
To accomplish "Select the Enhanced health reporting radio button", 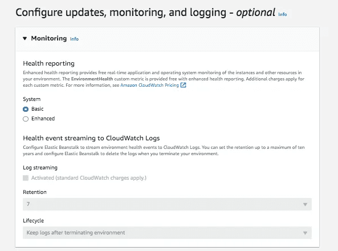I will [26, 119].
